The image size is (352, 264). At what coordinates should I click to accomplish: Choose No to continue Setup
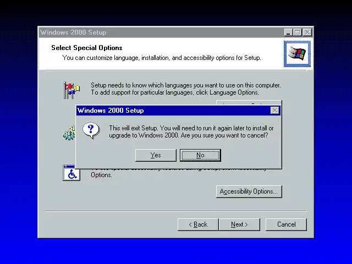(200, 155)
